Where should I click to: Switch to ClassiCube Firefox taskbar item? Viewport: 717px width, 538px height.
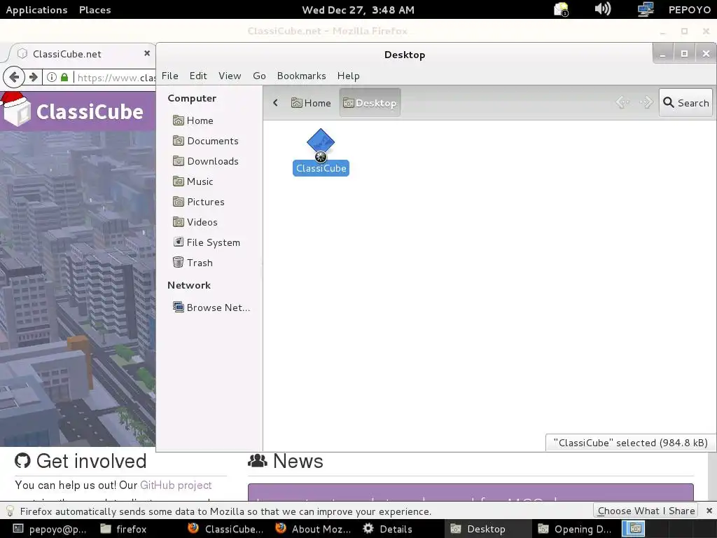coord(225,529)
